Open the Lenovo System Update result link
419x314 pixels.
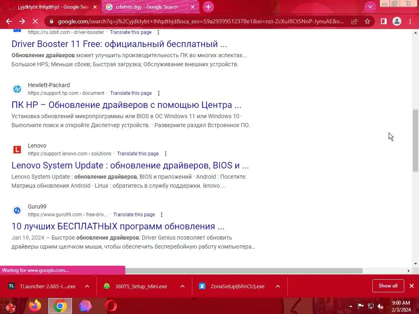[x=130, y=165]
